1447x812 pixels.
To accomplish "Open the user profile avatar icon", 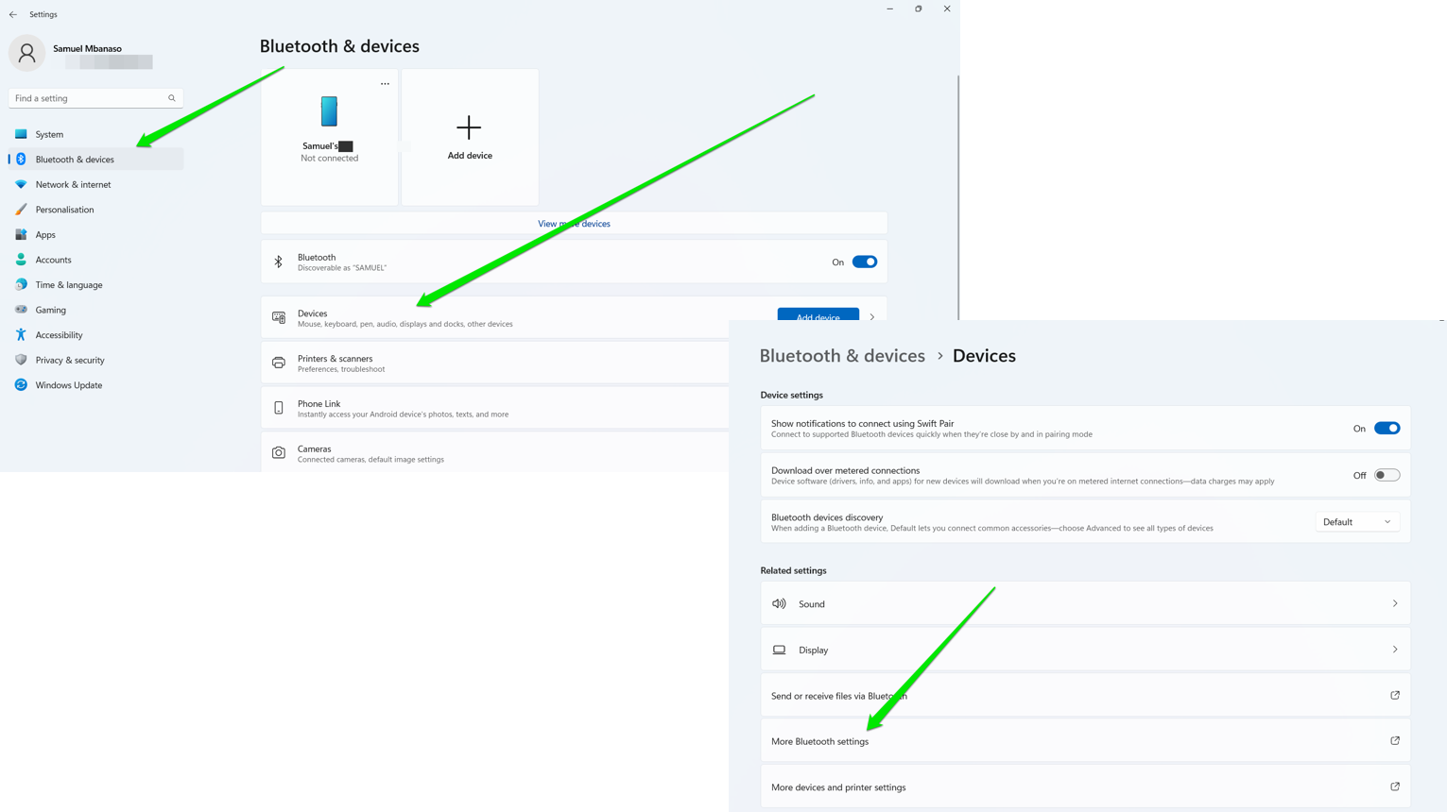I will coord(26,53).
